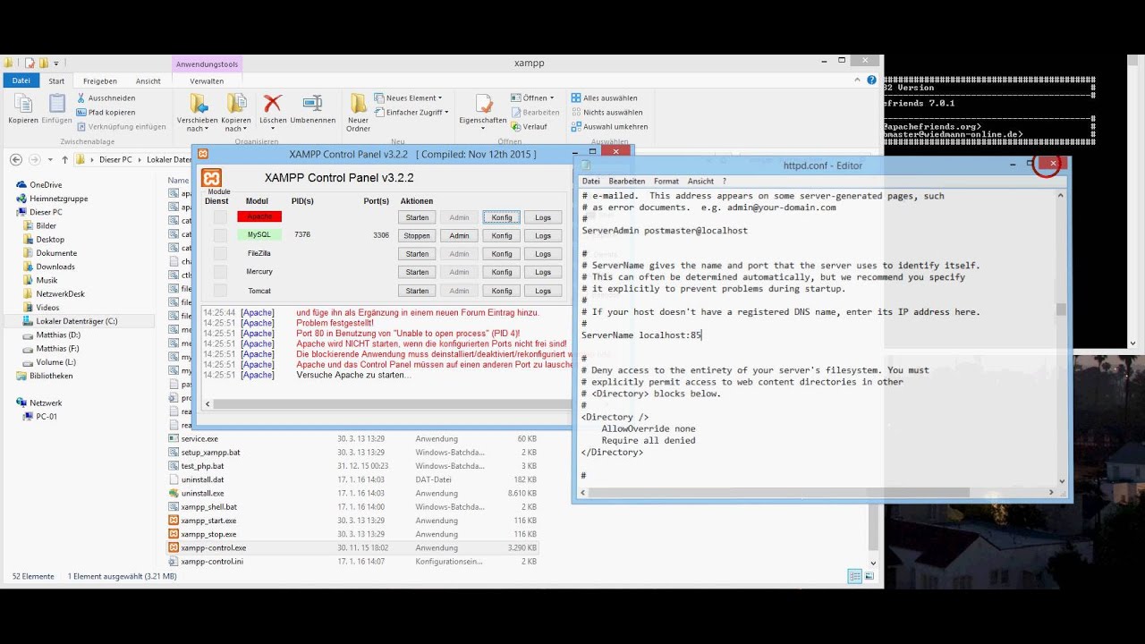
Task: Toggle the FileZilla Dienst service checkbox
Action: point(220,254)
